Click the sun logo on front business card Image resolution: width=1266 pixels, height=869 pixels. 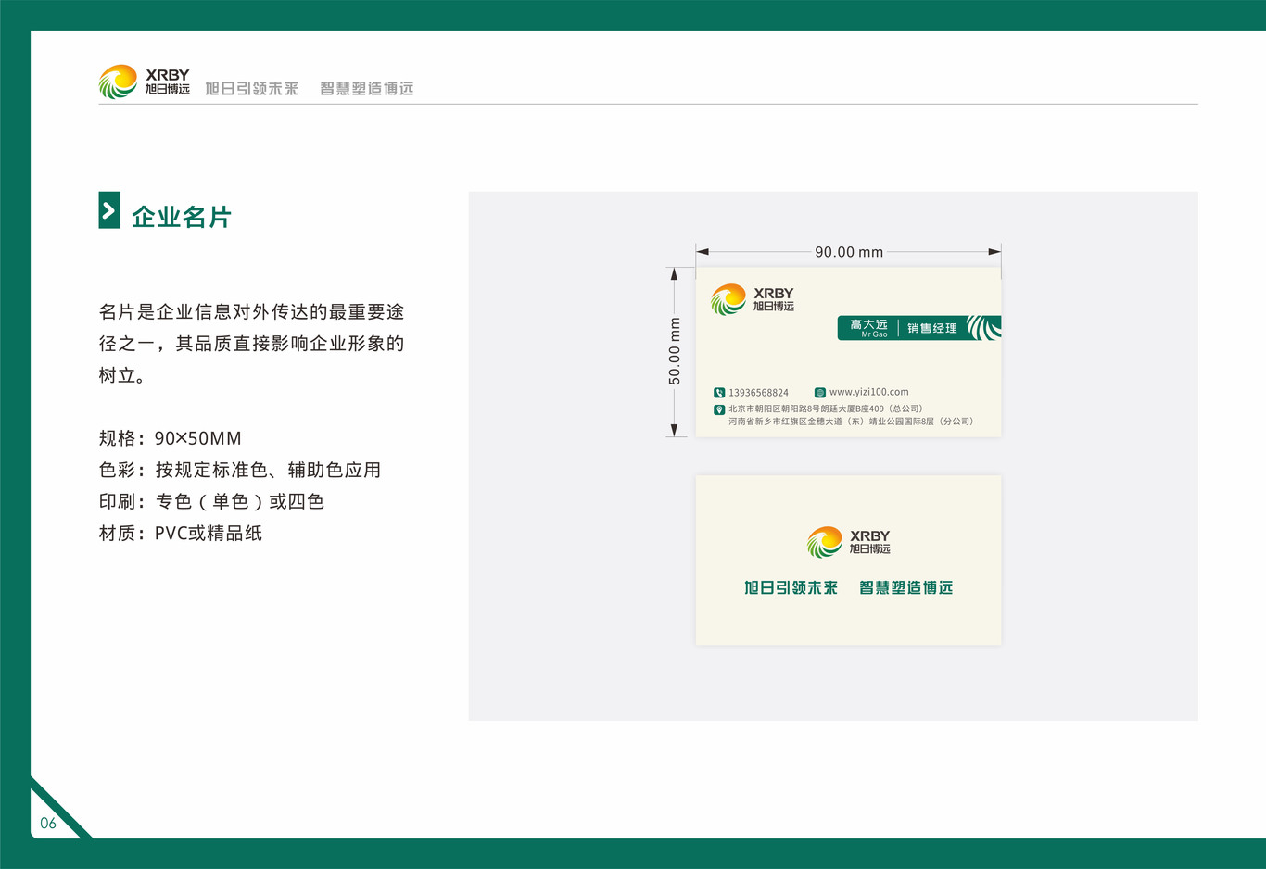click(728, 299)
